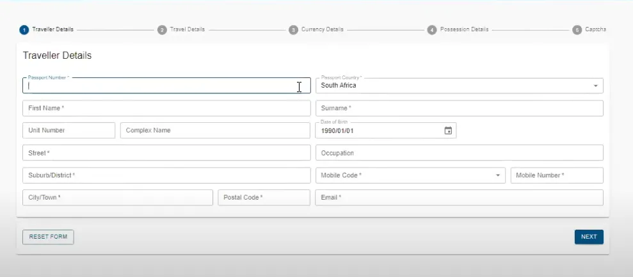
Task: Click into the Street field
Action: click(166, 153)
